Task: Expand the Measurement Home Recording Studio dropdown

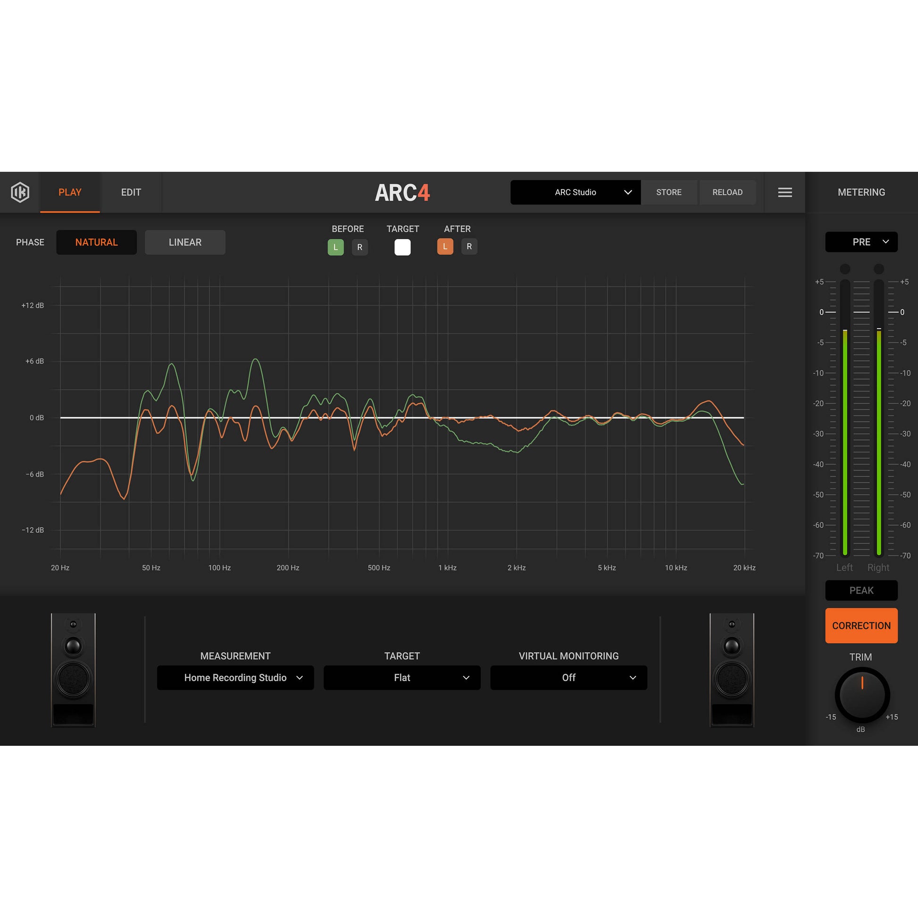Action: pyautogui.click(x=235, y=677)
